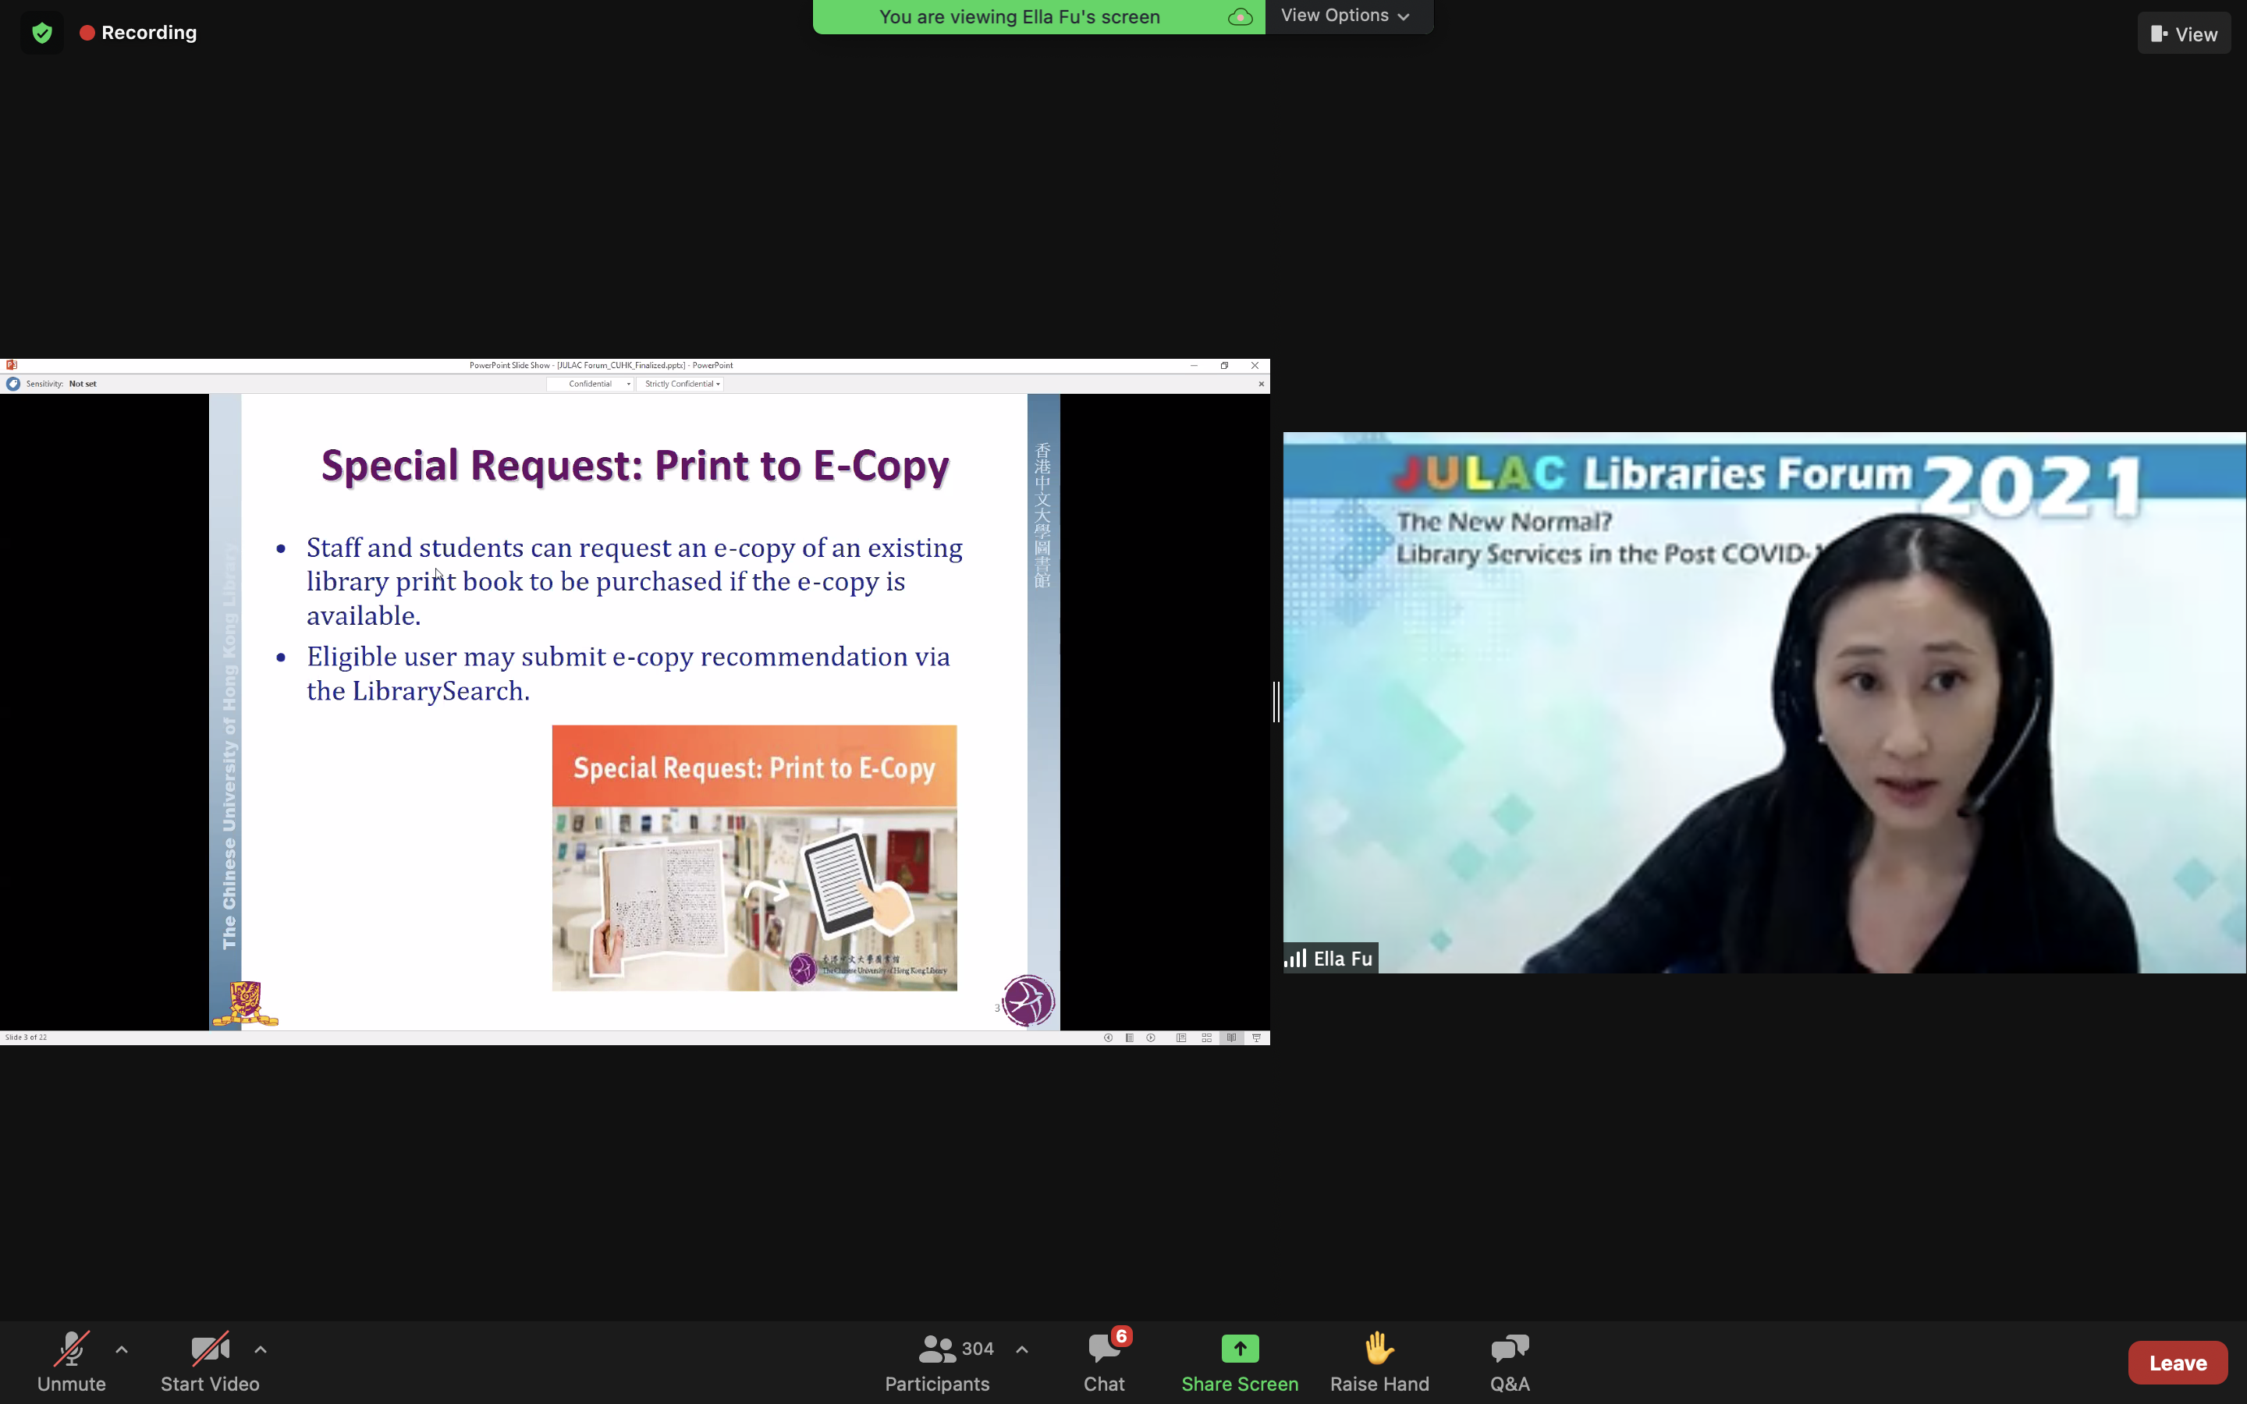Click the View layout button
The height and width of the screenshot is (1404, 2247).
pyautogui.click(x=2184, y=34)
